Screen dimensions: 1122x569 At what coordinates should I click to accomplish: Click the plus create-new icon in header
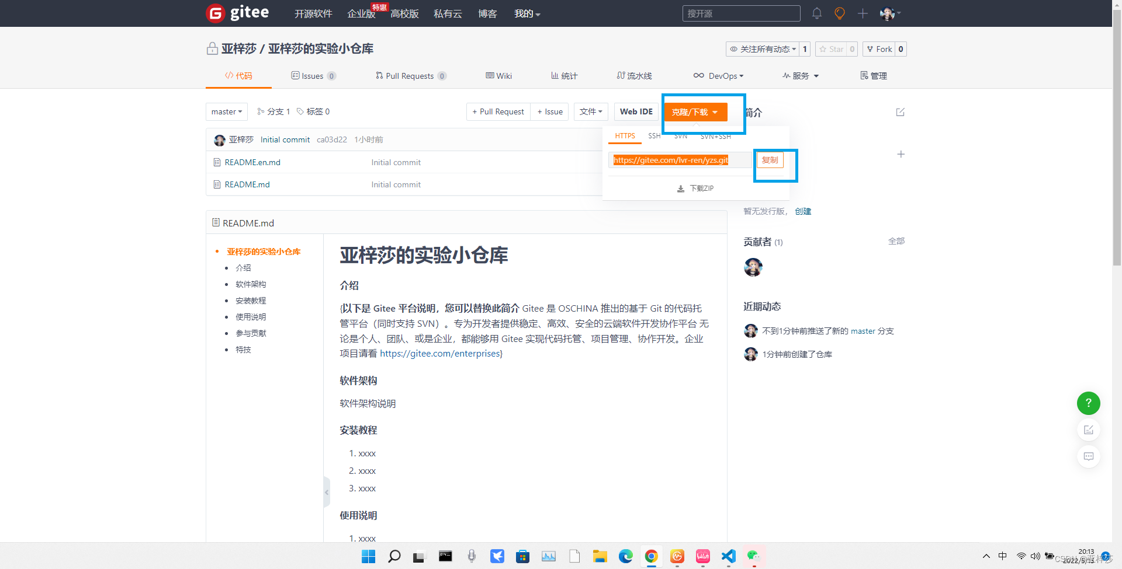pyautogui.click(x=863, y=13)
